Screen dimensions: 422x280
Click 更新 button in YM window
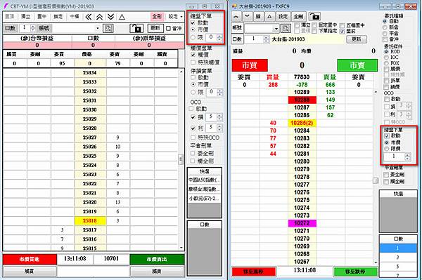(x=155, y=28)
